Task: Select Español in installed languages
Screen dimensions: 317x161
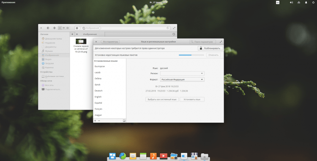Action: [x=109, y=103]
